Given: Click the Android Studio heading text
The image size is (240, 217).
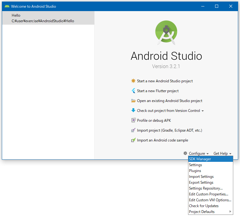Looking at the screenshot, I should [x=166, y=56].
